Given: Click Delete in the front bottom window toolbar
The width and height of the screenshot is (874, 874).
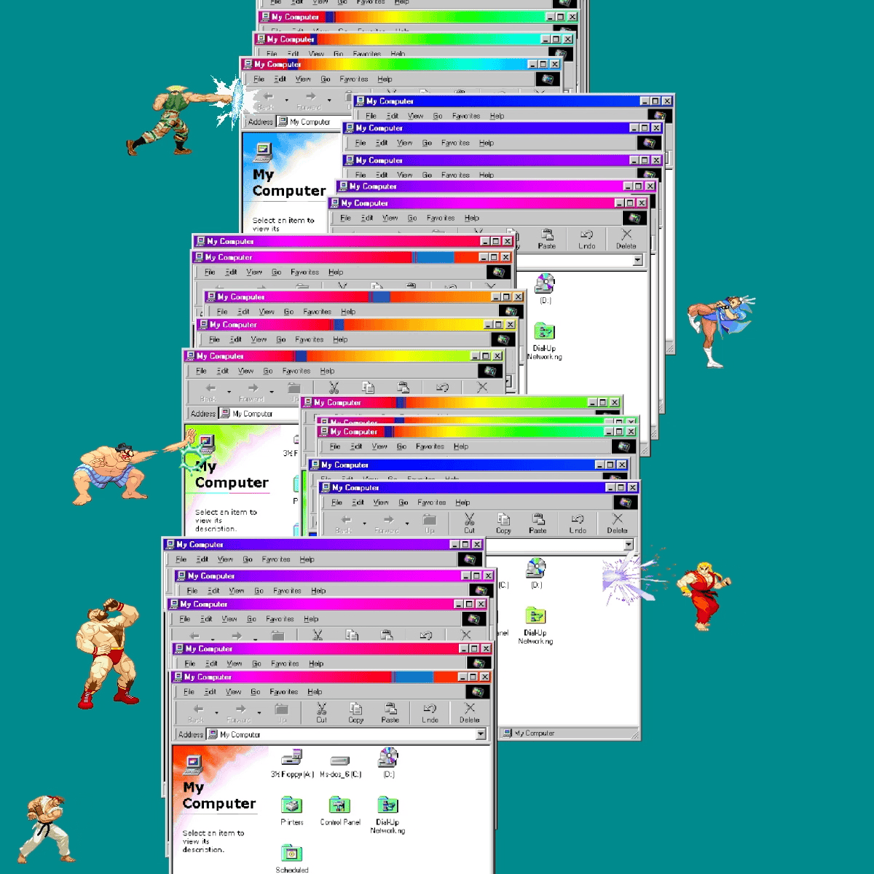Looking at the screenshot, I should [x=470, y=712].
